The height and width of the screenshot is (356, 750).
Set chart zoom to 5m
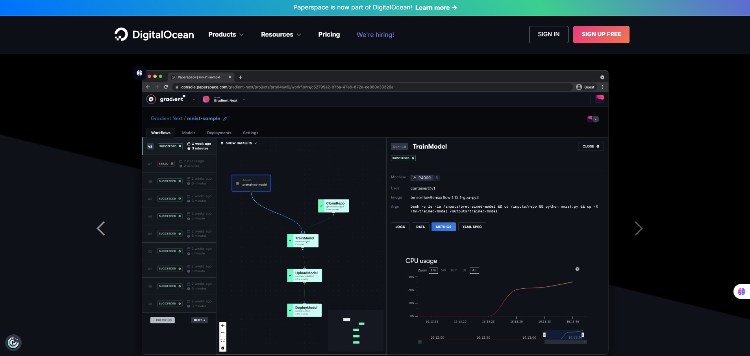444,270
